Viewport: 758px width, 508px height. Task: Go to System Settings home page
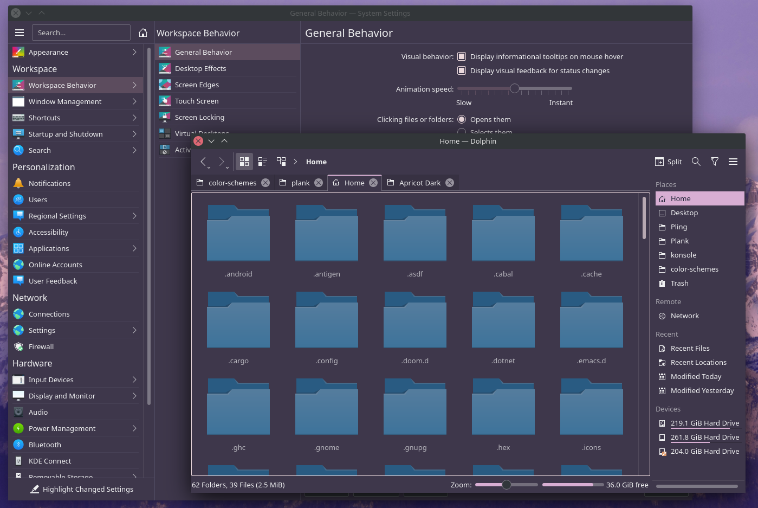click(143, 33)
